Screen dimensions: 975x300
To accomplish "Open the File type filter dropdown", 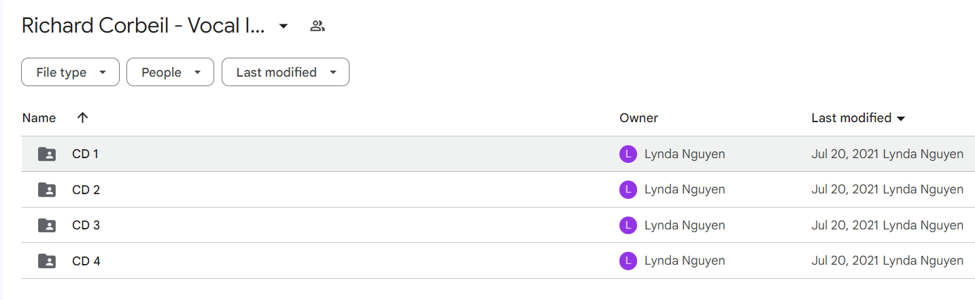I will pyautogui.click(x=70, y=72).
